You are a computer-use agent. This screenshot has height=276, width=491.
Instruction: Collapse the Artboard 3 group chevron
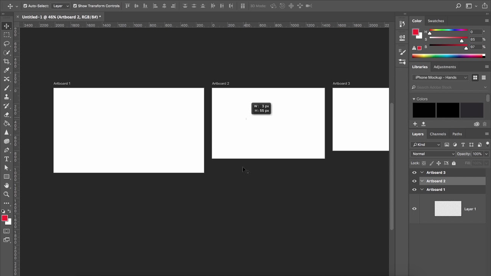tap(422, 172)
